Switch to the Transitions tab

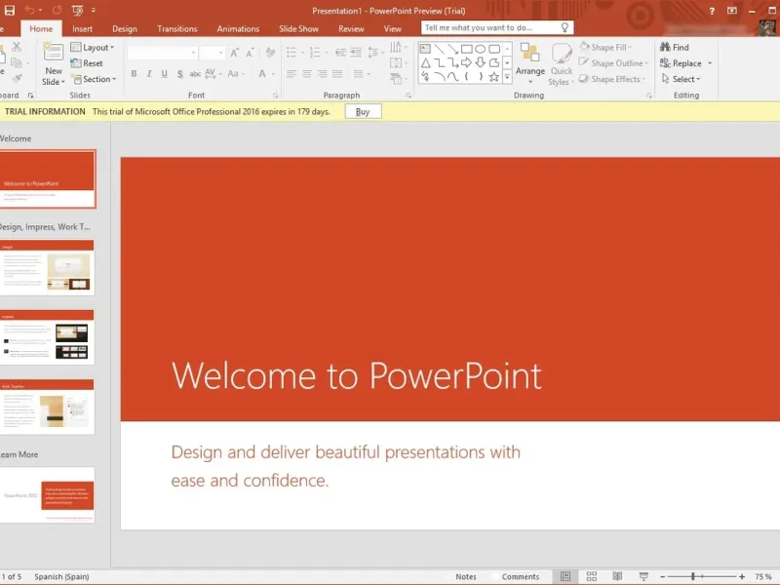[x=176, y=29]
